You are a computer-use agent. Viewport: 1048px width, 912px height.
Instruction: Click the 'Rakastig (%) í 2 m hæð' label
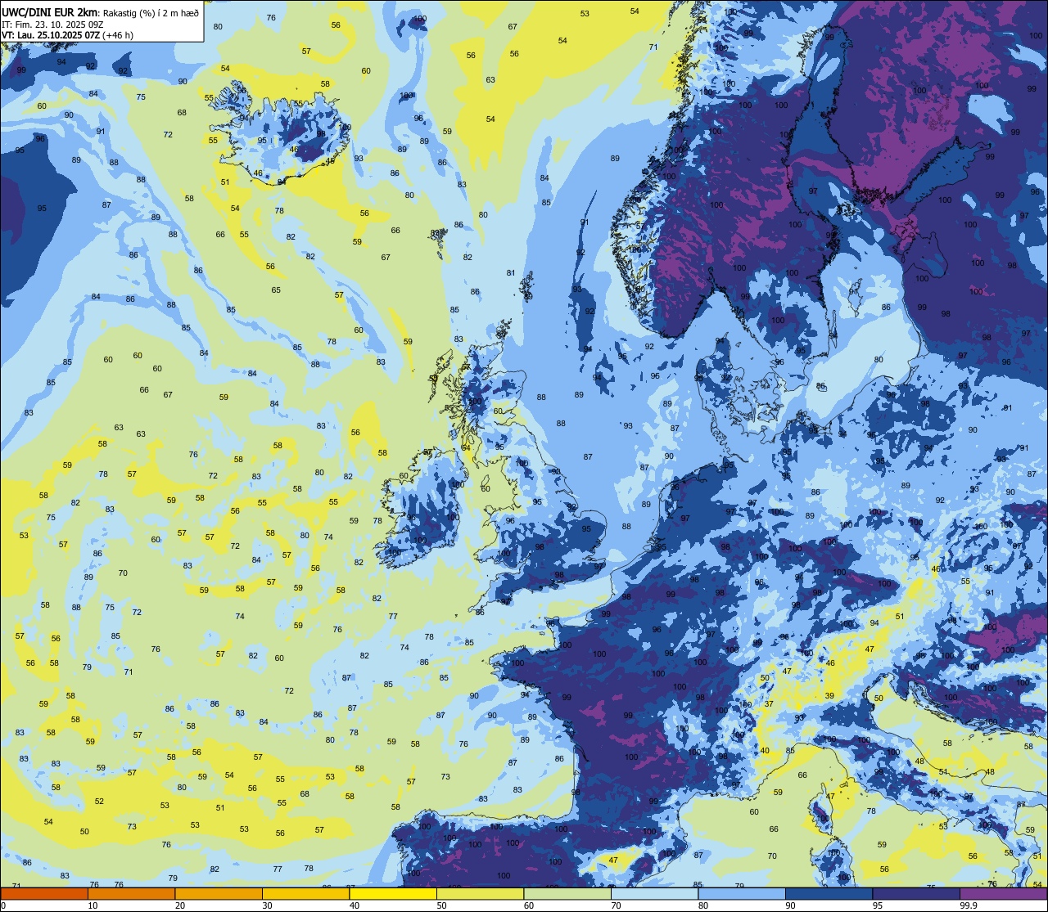click(x=151, y=11)
